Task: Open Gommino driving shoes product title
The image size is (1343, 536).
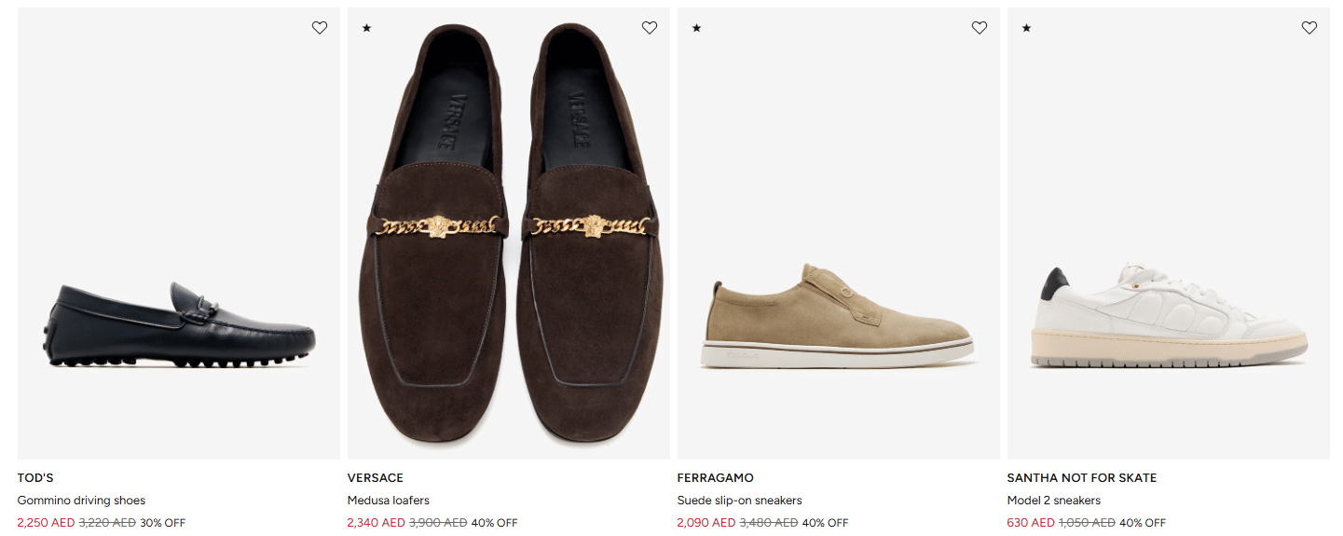Action: (81, 501)
